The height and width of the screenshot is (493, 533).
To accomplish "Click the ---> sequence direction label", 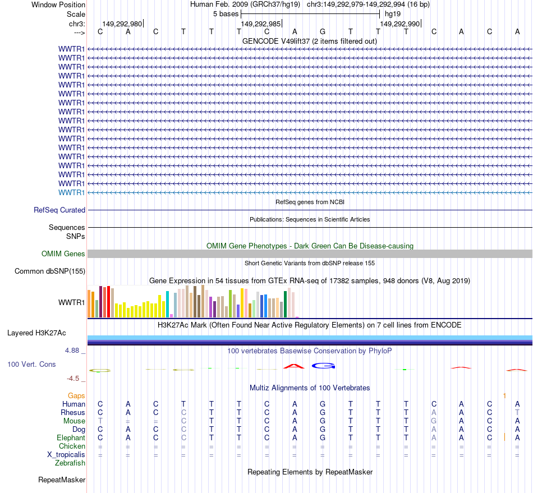I will 79,33.
